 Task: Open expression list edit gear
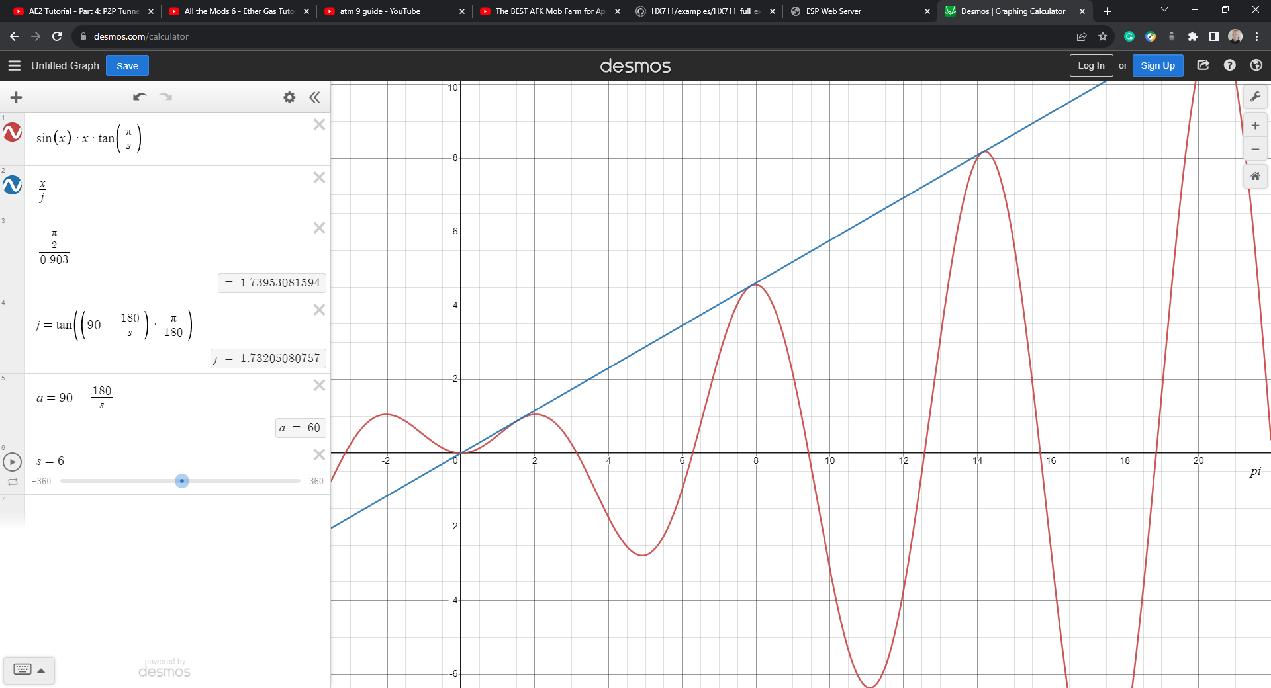[289, 97]
